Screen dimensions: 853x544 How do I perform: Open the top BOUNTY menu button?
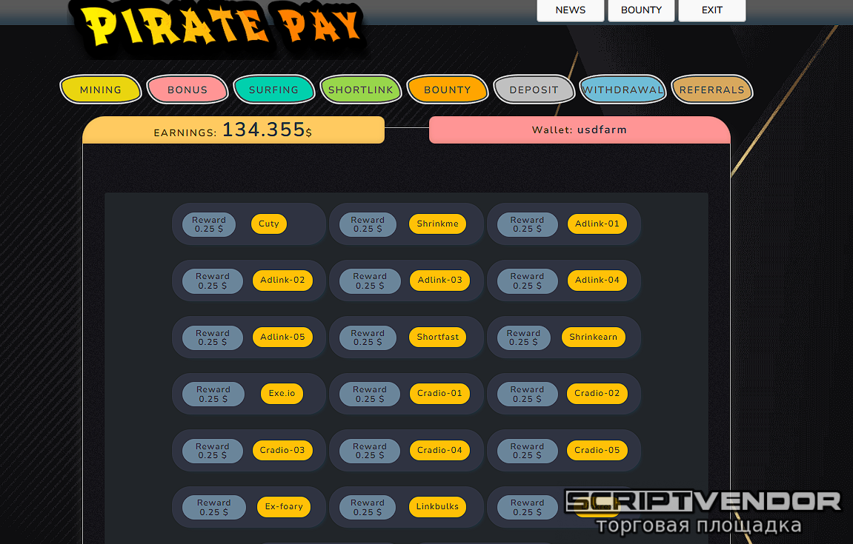click(641, 10)
